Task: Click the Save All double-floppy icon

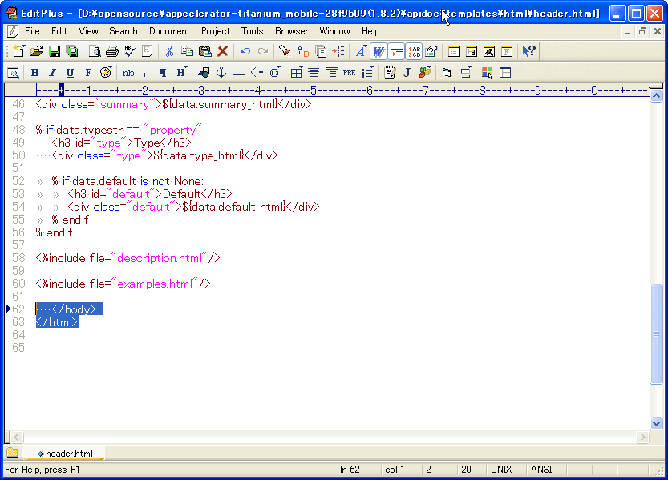Action: (72, 51)
